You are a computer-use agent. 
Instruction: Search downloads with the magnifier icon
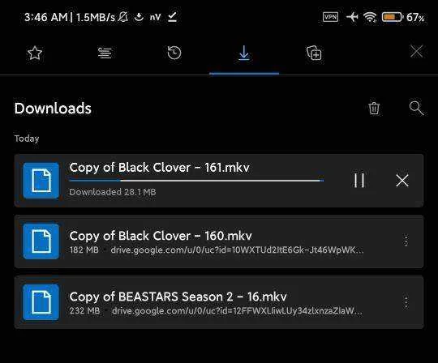coord(416,109)
